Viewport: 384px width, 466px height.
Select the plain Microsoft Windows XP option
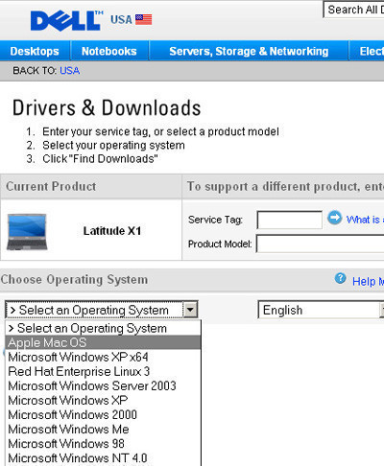click(103, 400)
